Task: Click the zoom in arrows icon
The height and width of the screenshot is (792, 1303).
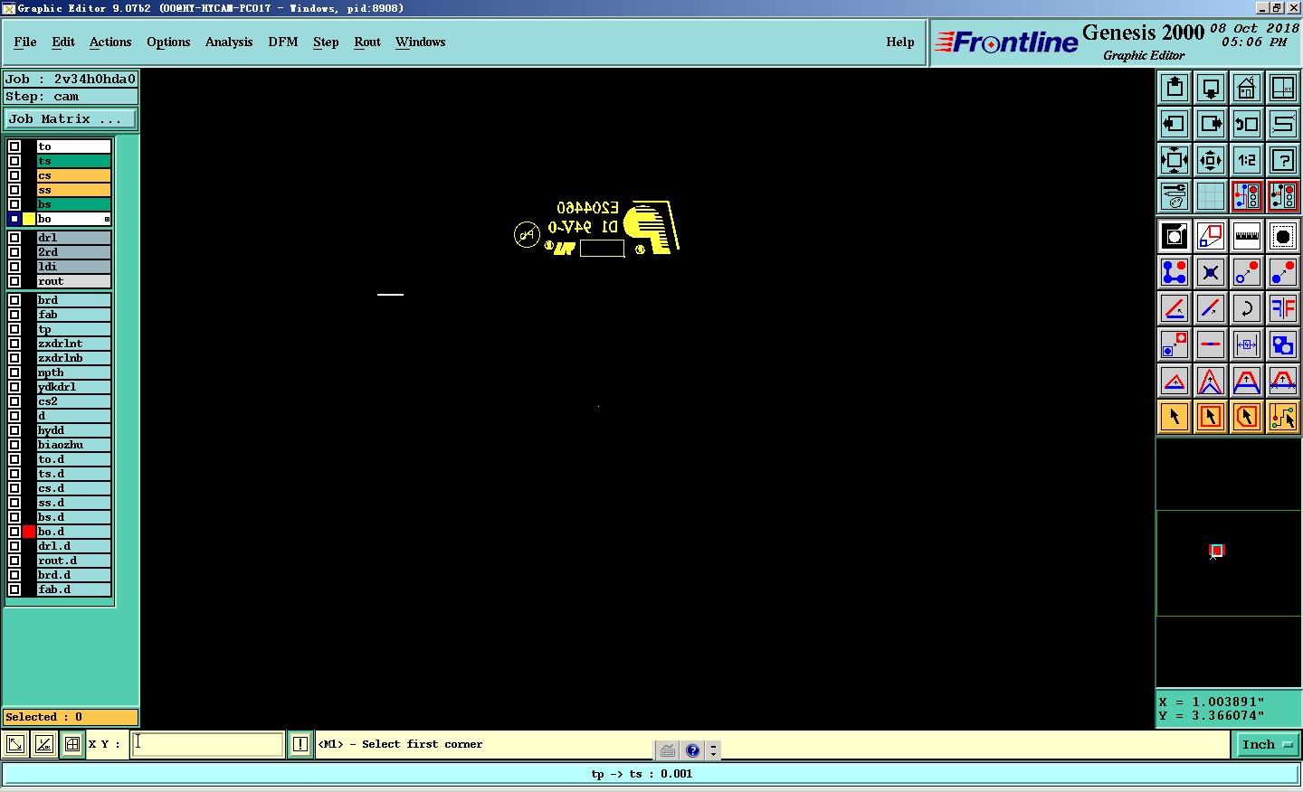Action: point(1211,160)
